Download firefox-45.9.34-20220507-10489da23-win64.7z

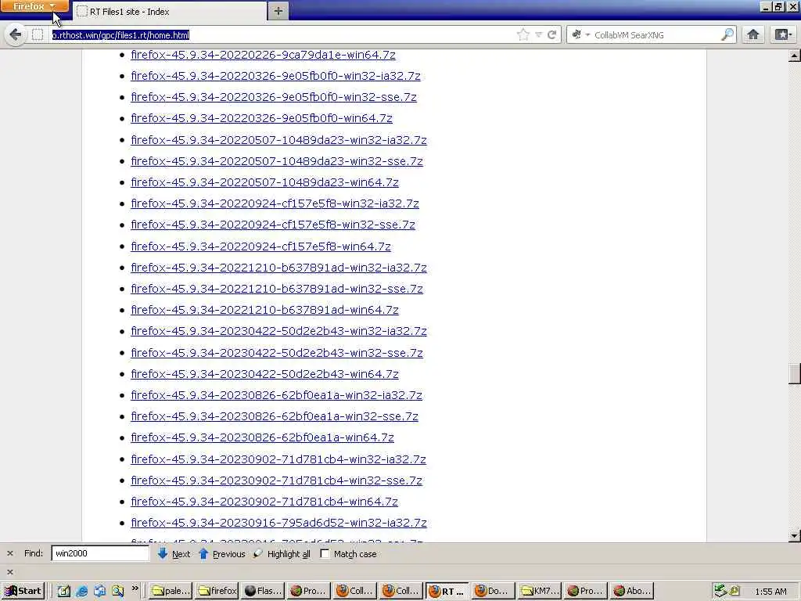(264, 182)
